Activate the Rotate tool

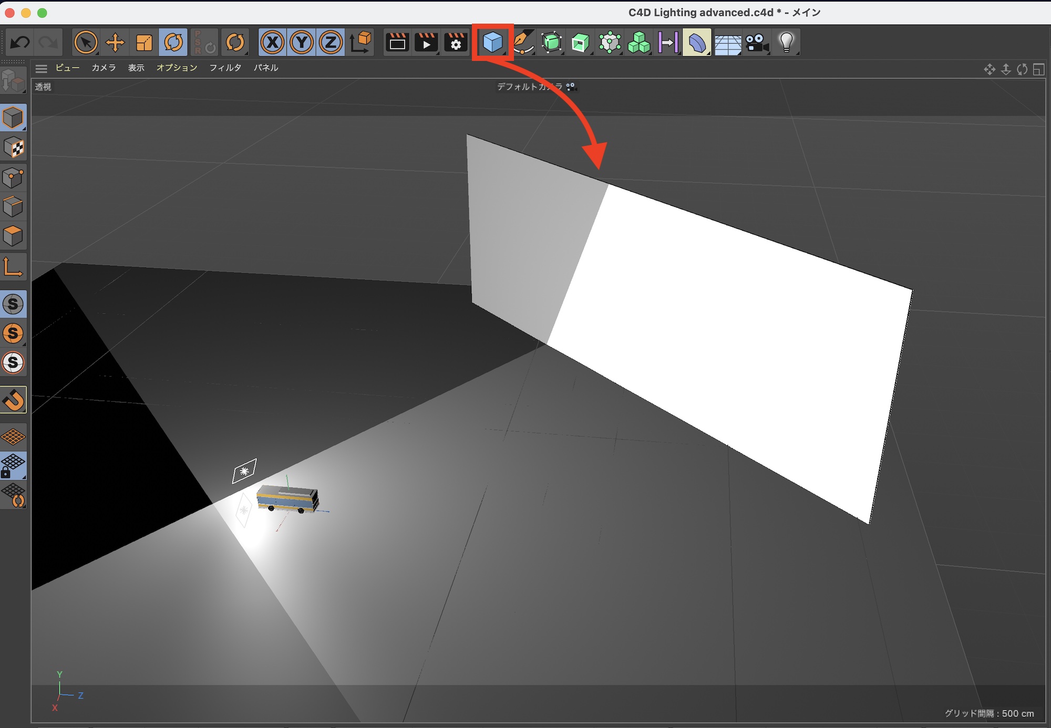click(173, 43)
